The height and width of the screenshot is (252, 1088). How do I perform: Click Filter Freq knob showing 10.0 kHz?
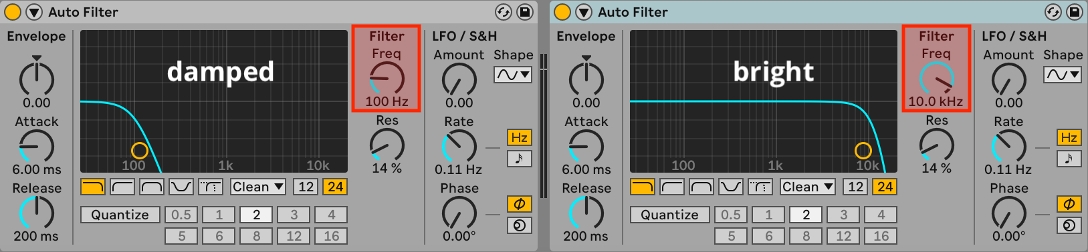tap(937, 79)
